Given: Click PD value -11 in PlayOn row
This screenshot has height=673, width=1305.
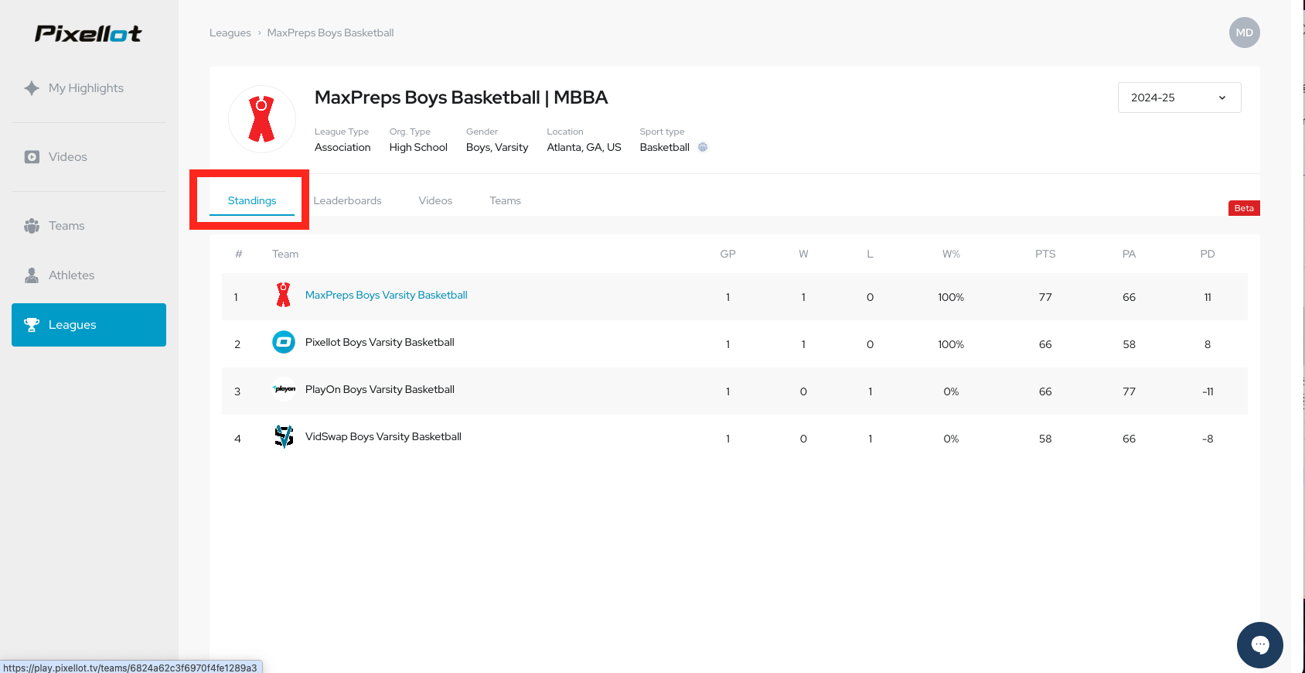Looking at the screenshot, I should point(1208,391).
